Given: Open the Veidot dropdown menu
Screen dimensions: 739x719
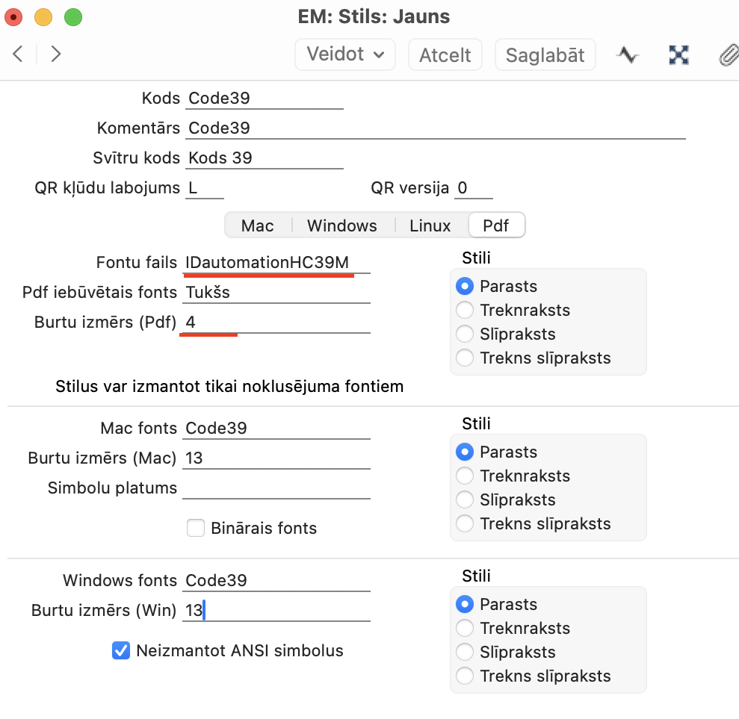Looking at the screenshot, I should [345, 55].
